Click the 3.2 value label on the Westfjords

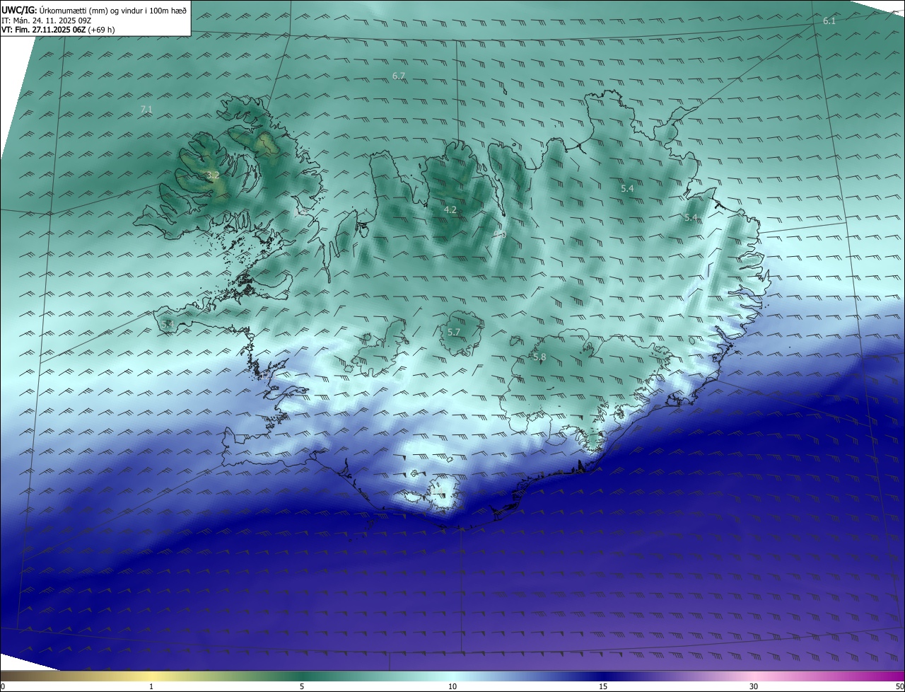pos(212,175)
